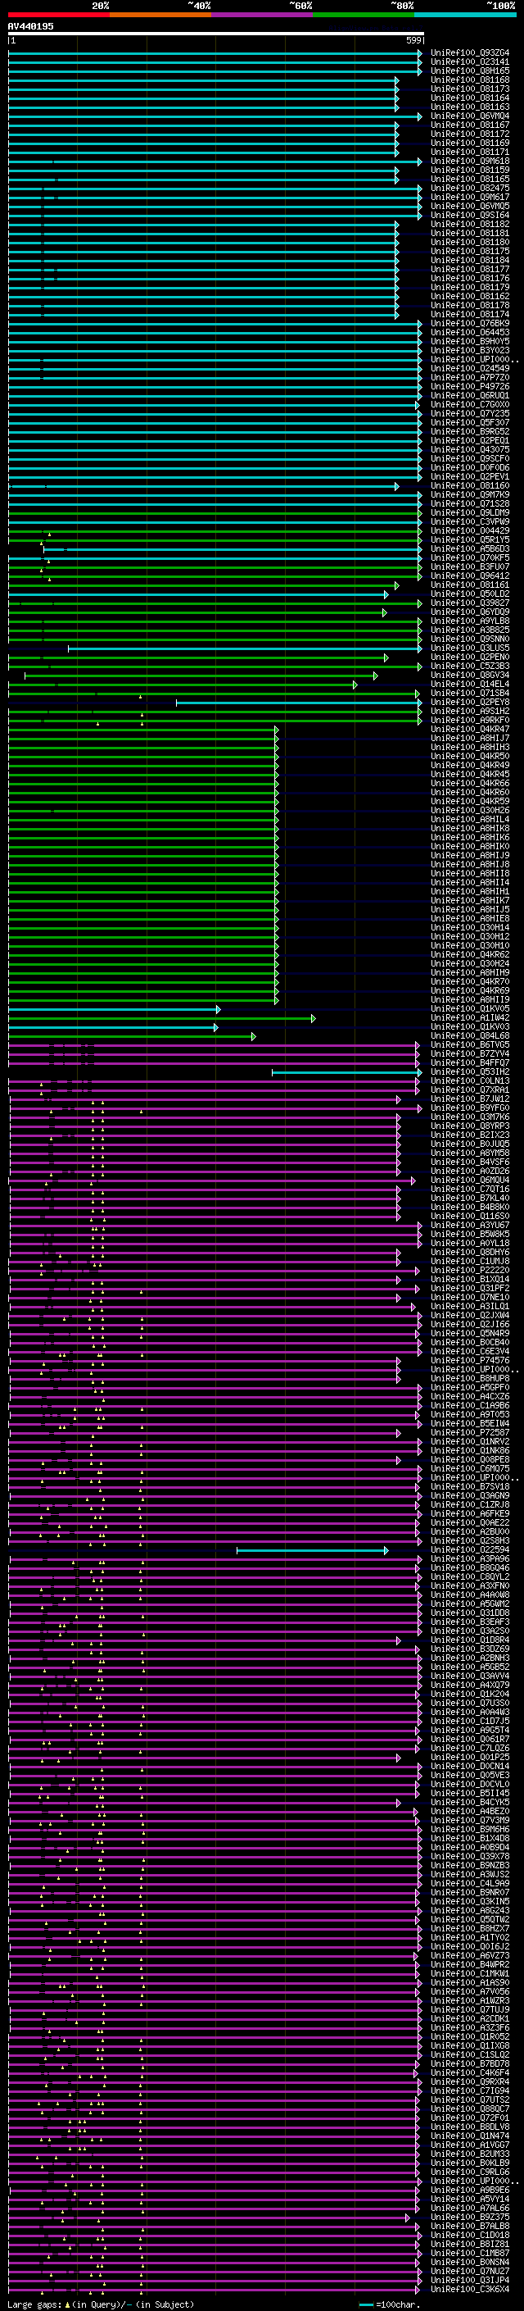Select hit UniRef100_O64453
Screen dimensions: 524x2311
pos(470,332)
